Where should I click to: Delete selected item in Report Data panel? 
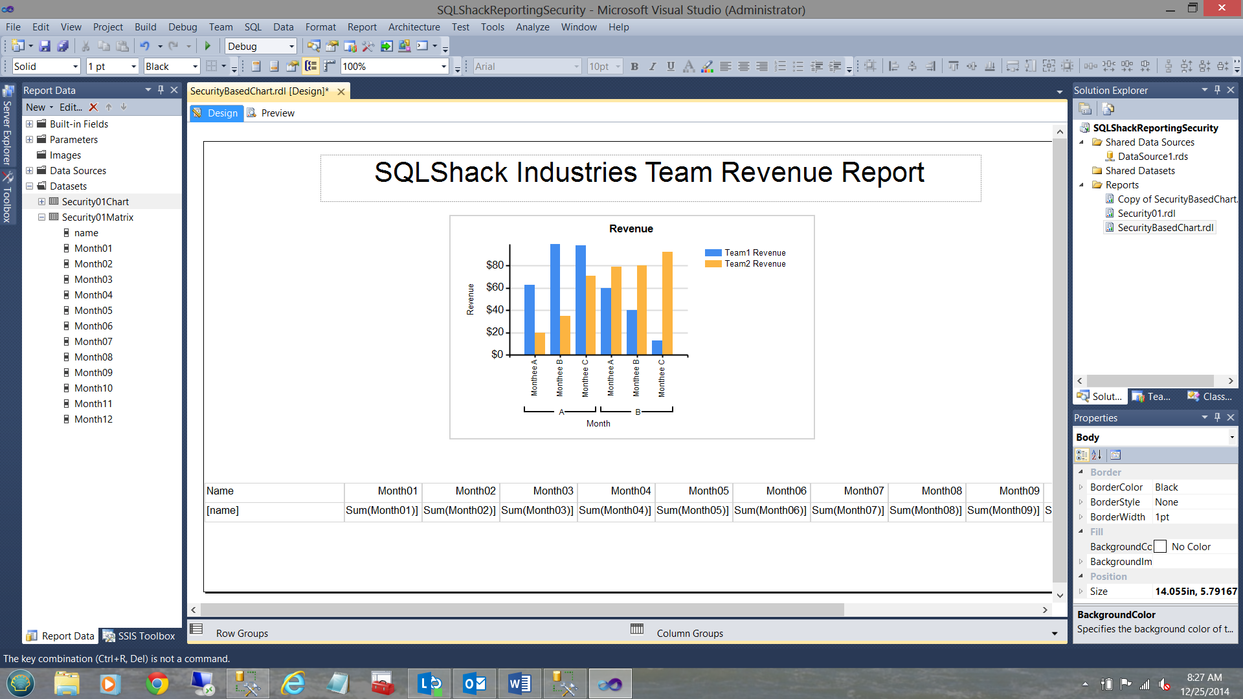(93, 107)
